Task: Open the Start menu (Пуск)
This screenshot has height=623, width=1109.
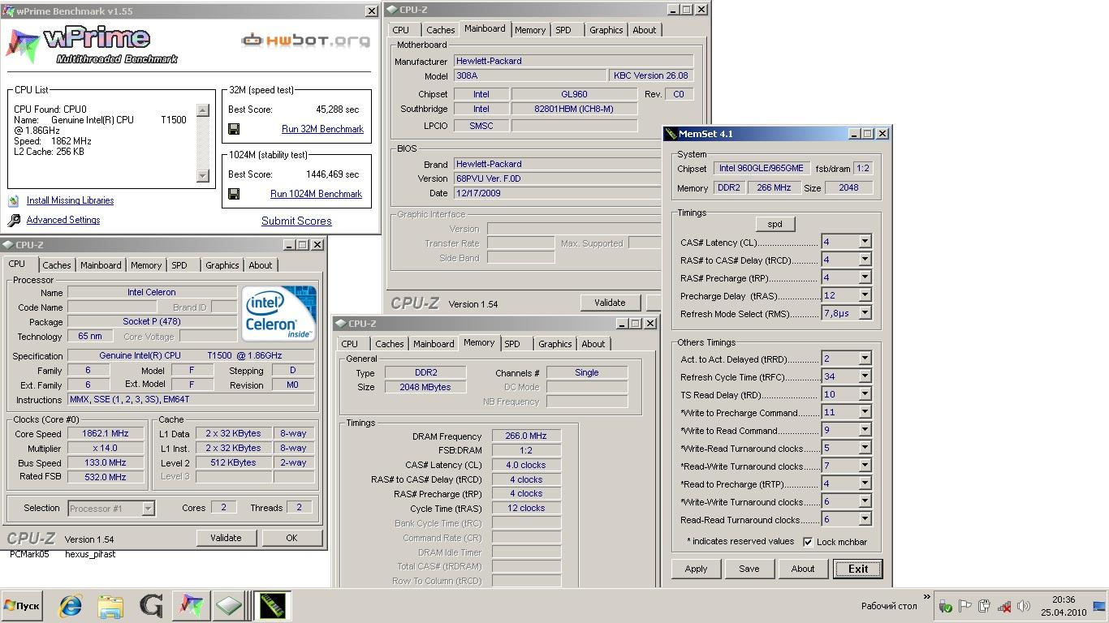Action: pyautogui.click(x=22, y=606)
